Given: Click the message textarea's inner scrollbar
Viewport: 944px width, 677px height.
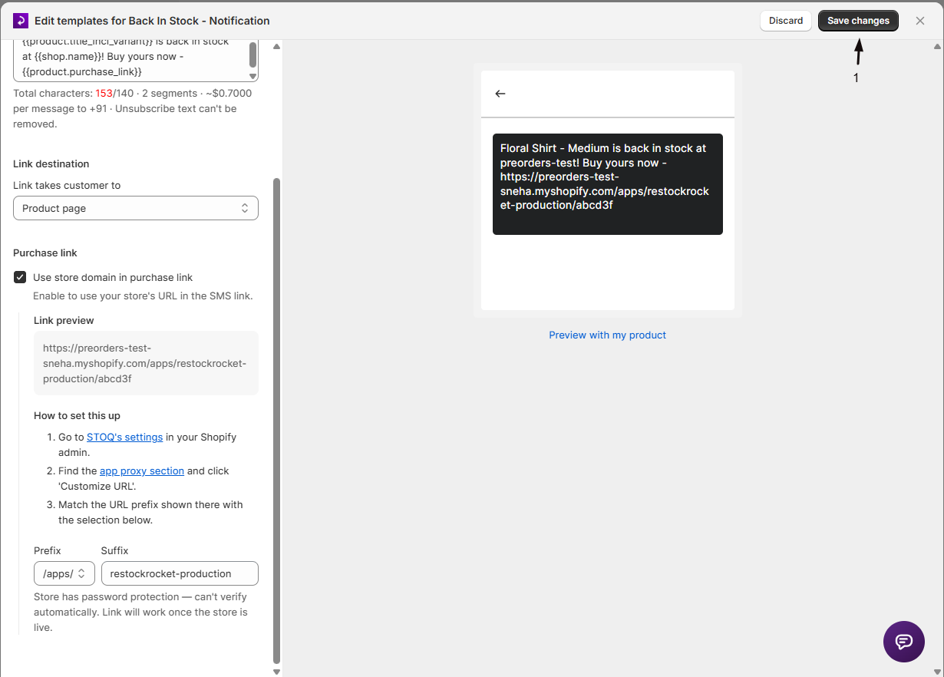Looking at the screenshot, I should pos(253,54).
